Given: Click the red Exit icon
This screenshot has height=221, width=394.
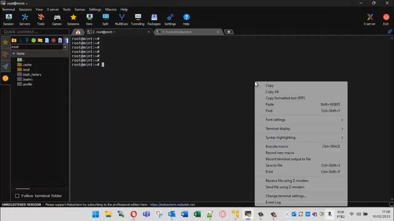Looking at the screenshot, I should point(386,20).
